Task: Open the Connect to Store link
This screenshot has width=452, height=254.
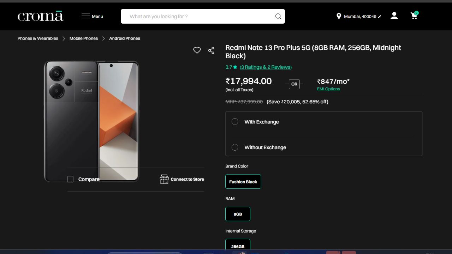Action: tap(187, 179)
